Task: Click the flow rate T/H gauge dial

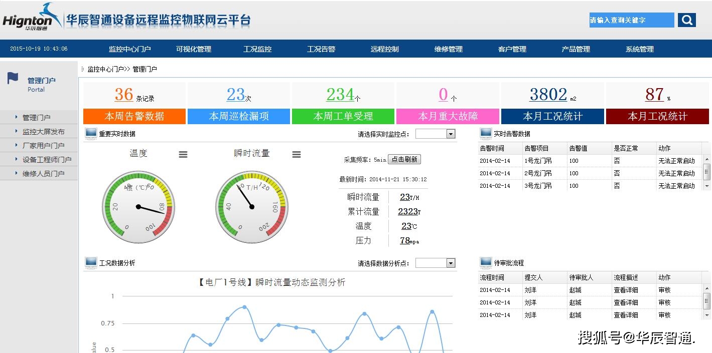Action: coord(252,207)
